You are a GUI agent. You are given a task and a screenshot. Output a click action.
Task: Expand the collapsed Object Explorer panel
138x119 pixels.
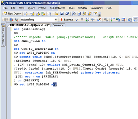click(x=3, y=35)
